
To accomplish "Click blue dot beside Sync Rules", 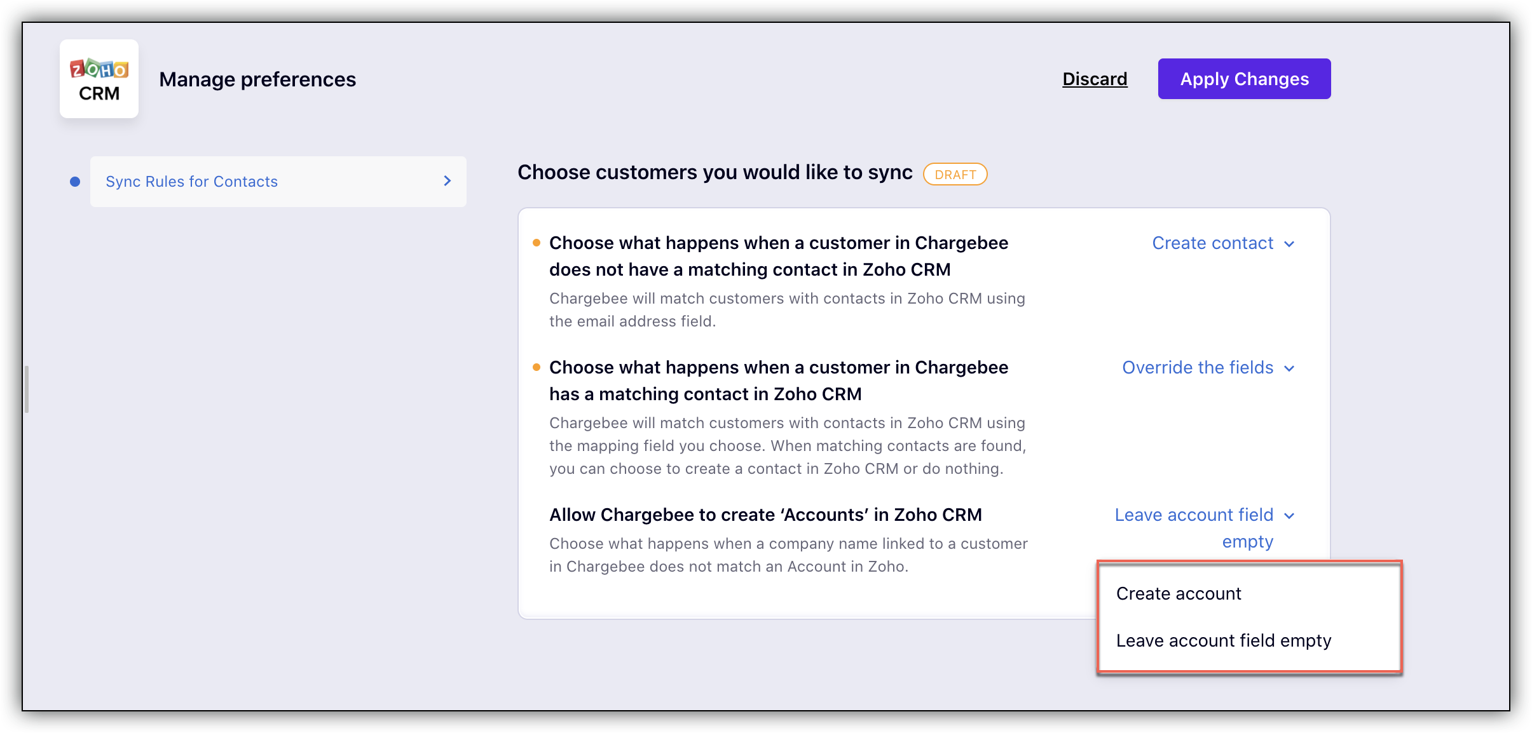I will (75, 182).
